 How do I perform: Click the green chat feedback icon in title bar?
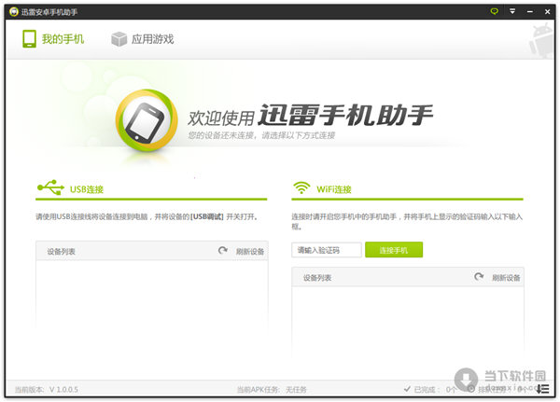click(x=495, y=11)
